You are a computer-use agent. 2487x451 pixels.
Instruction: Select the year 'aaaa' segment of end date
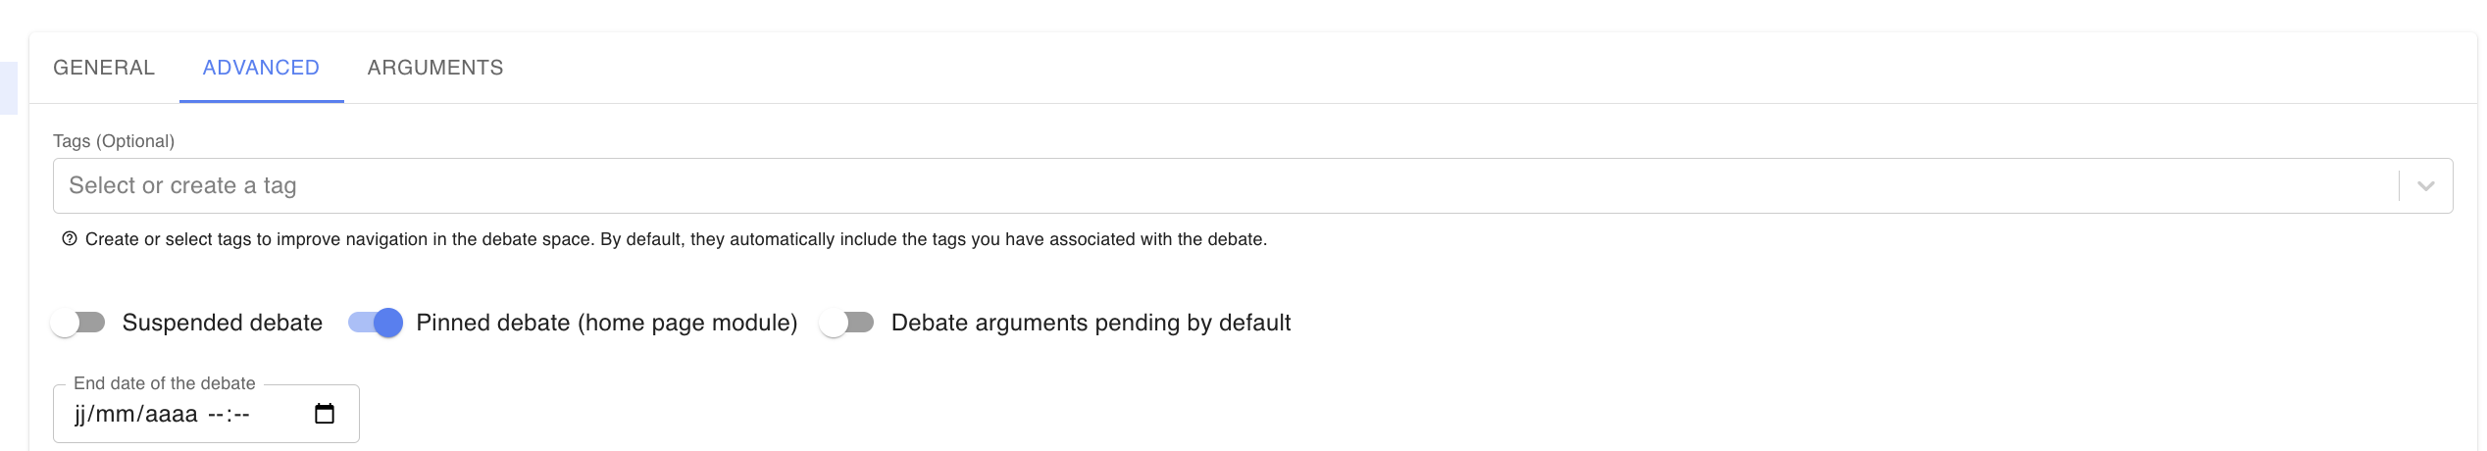tap(172, 415)
